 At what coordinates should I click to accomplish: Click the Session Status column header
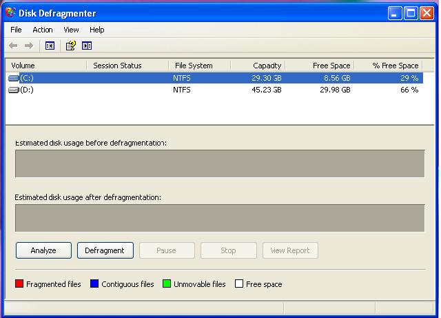tap(127, 66)
